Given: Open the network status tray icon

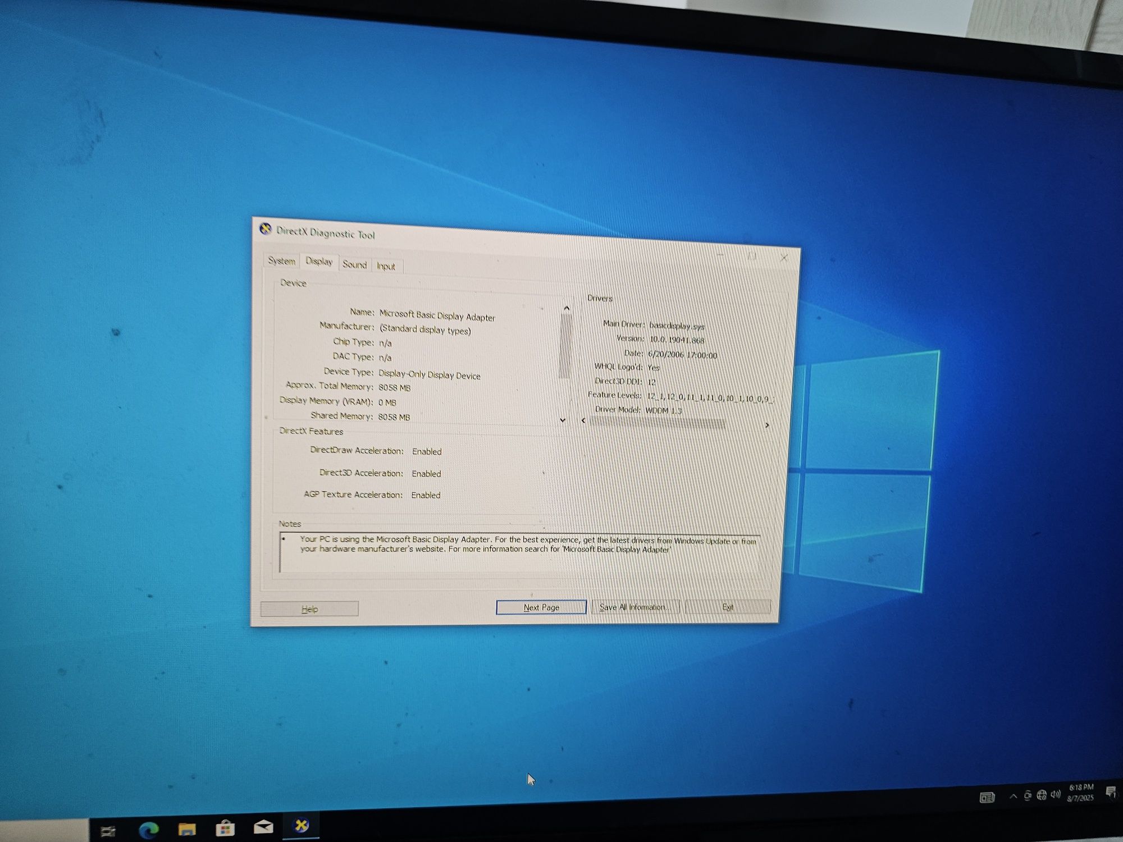Looking at the screenshot, I should coord(1042,794).
